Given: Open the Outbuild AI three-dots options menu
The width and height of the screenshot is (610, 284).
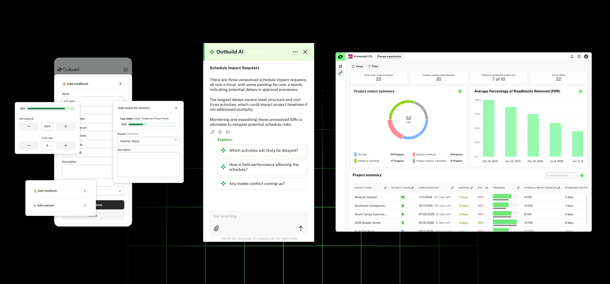Looking at the screenshot, I should [295, 52].
